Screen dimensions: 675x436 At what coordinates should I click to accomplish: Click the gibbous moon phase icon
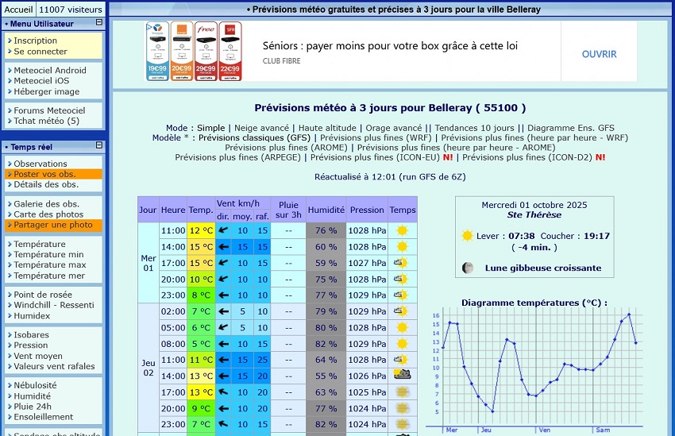469,268
